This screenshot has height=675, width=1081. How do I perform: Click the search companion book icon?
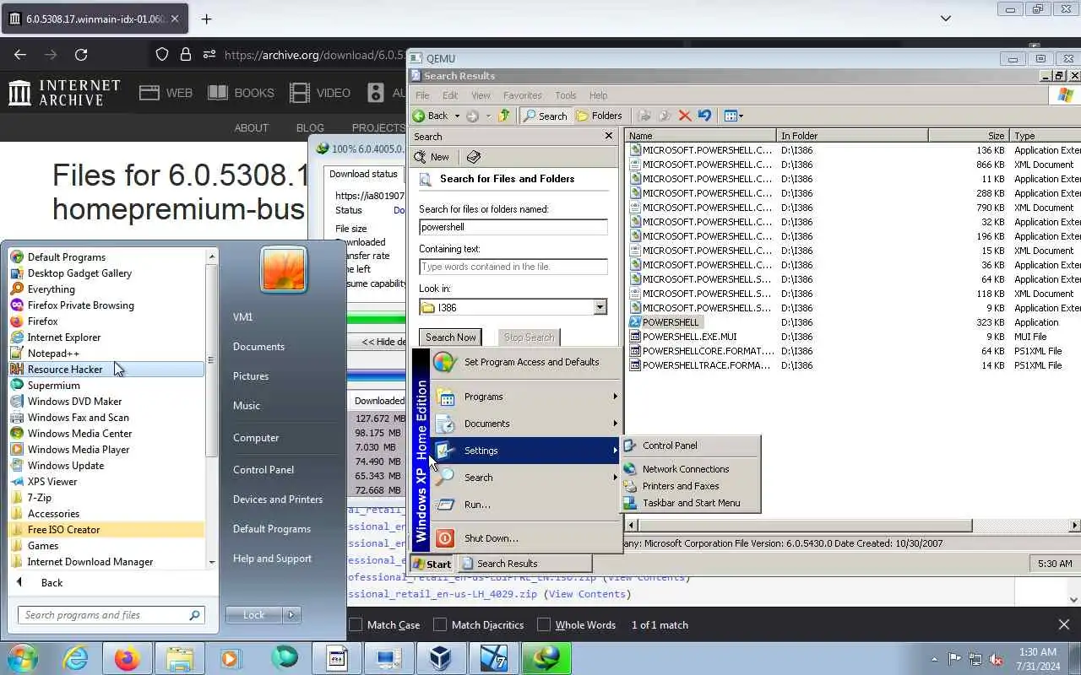(474, 157)
